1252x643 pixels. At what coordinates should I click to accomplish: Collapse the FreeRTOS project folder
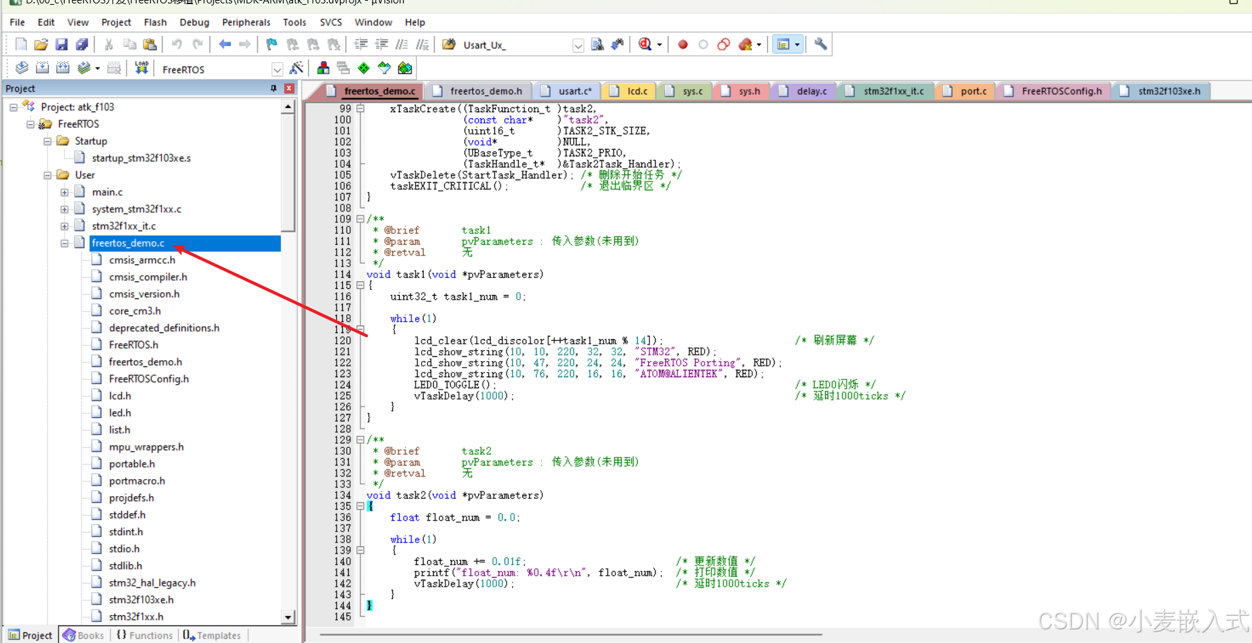(30, 124)
